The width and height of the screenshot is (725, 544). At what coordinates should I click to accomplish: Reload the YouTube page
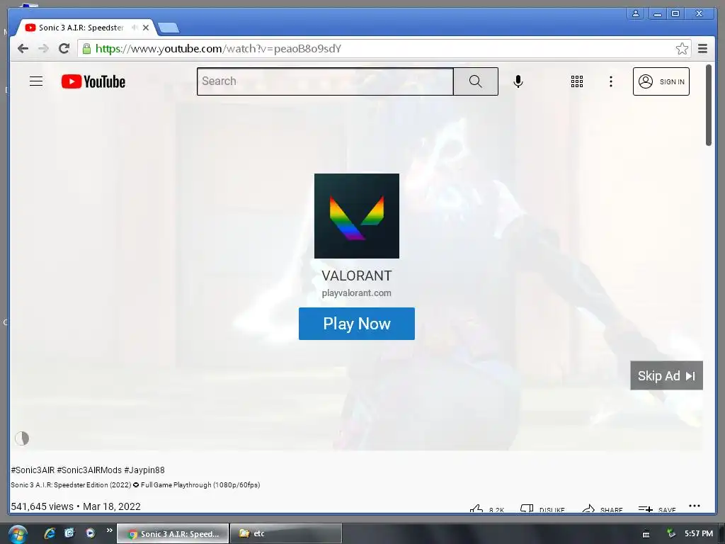click(64, 48)
